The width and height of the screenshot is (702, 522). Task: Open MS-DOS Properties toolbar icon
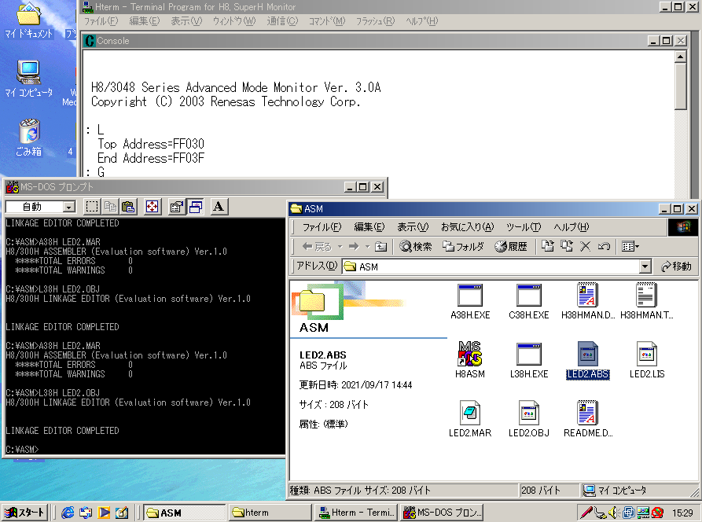click(177, 207)
